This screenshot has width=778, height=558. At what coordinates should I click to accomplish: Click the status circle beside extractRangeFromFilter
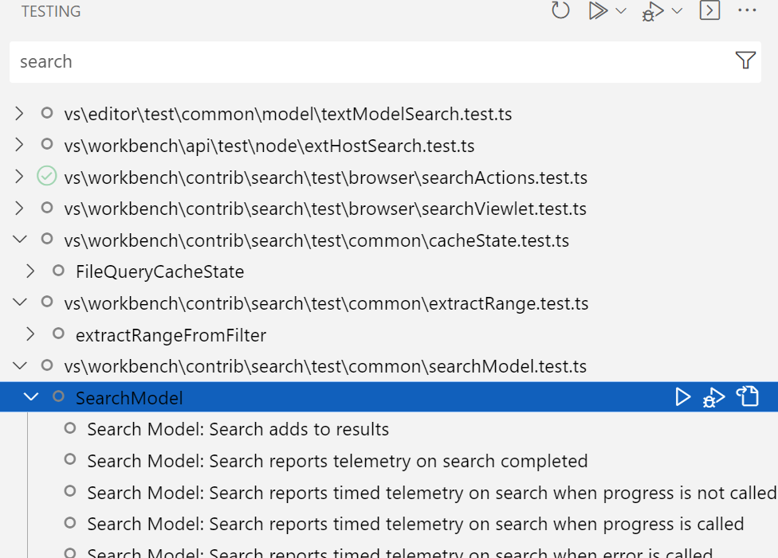point(58,334)
